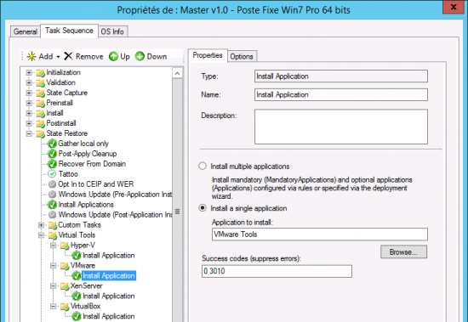The image size is (468, 322).
Task: Expand the Validation group
Action: pos(29,83)
